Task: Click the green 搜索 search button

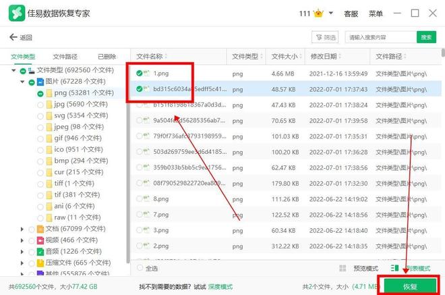Action: point(426,37)
